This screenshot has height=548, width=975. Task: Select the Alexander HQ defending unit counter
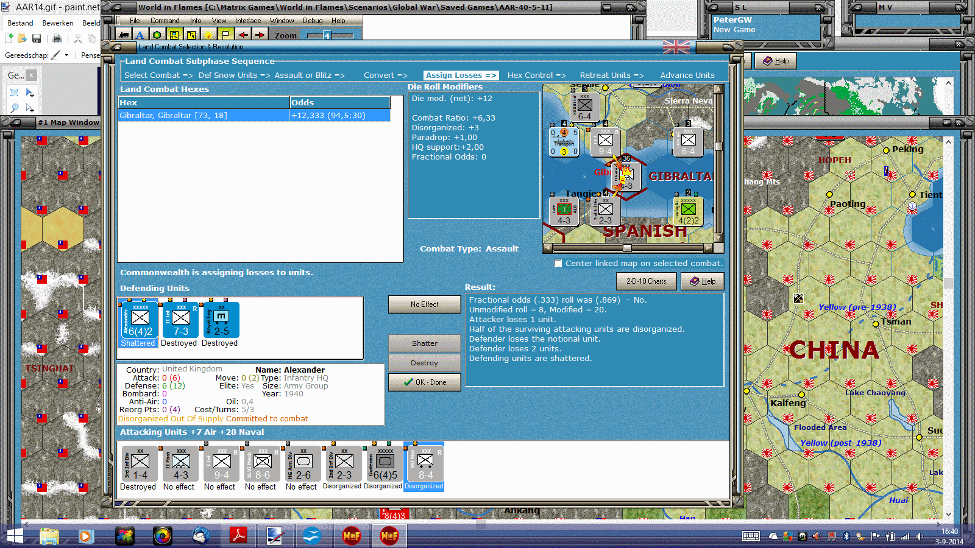(140, 320)
